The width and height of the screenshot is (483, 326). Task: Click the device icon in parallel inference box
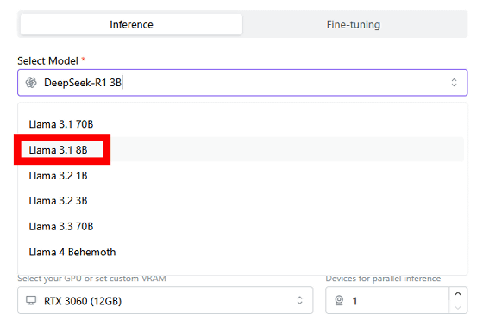tap(339, 300)
